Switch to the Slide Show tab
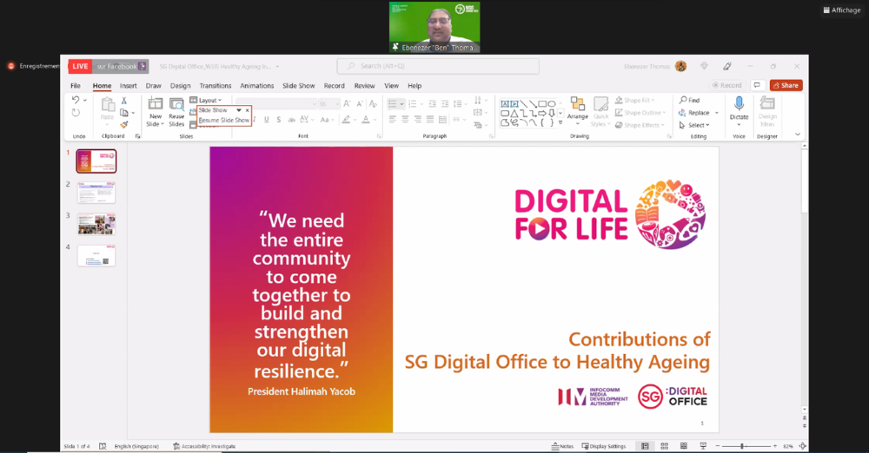The width and height of the screenshot is (869, 453). point(298,86)
